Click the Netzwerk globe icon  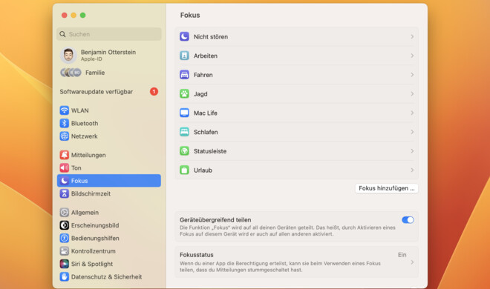[65, 136]
